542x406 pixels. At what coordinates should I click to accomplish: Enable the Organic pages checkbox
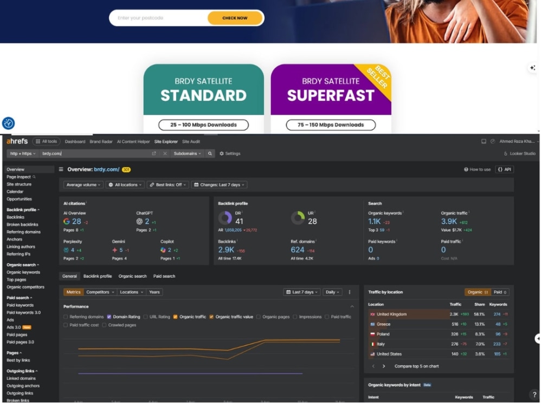[258, 317]
